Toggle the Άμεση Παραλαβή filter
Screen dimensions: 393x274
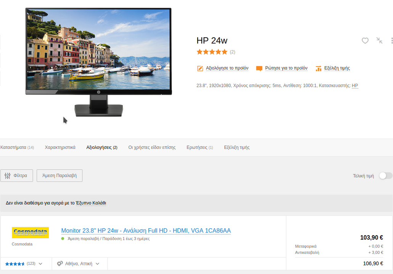click(x=60, y=175)
